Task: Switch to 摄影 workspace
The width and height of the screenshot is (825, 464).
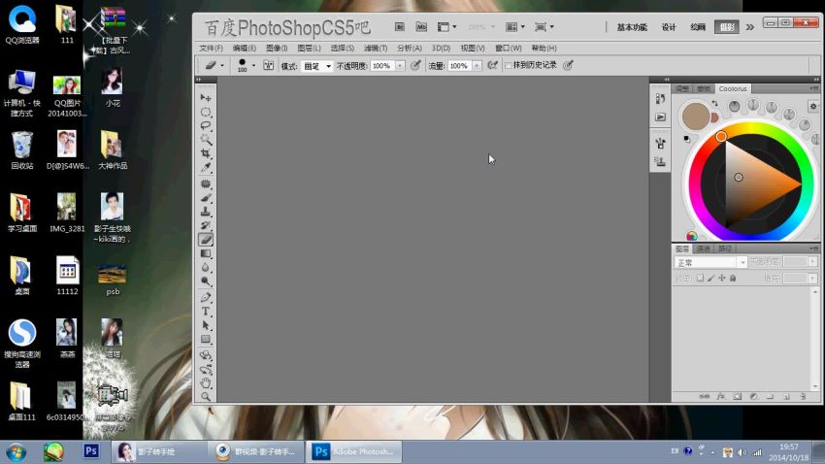Action: [727, 27]
